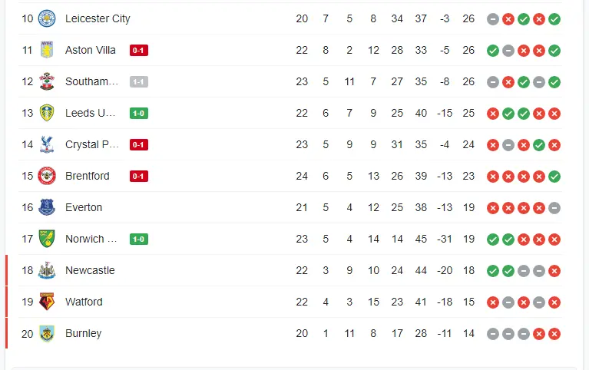Open Leeds United's 1-0 live score badge
589x370 pixels.
(x=139, y=113)
